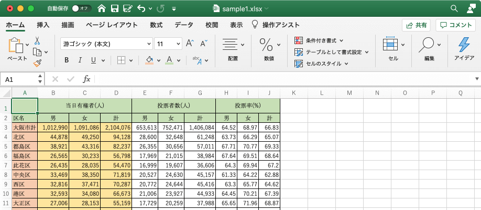Click the fx insert function icon
The image size is (481, 210).
(87, 79)
